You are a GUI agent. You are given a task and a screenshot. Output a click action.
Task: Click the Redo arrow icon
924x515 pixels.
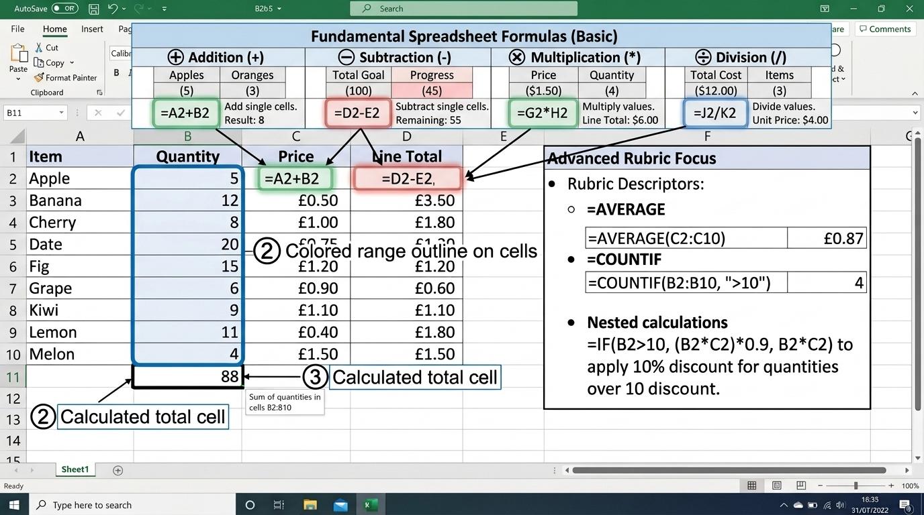[140, 9]
